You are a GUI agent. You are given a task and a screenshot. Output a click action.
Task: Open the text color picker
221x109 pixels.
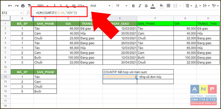click(x=153, y=6)
